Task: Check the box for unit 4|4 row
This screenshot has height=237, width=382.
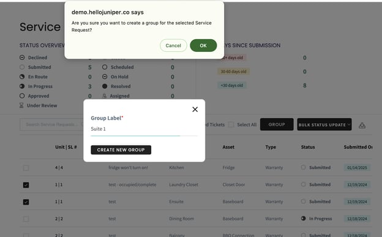Action: [26, 168]
